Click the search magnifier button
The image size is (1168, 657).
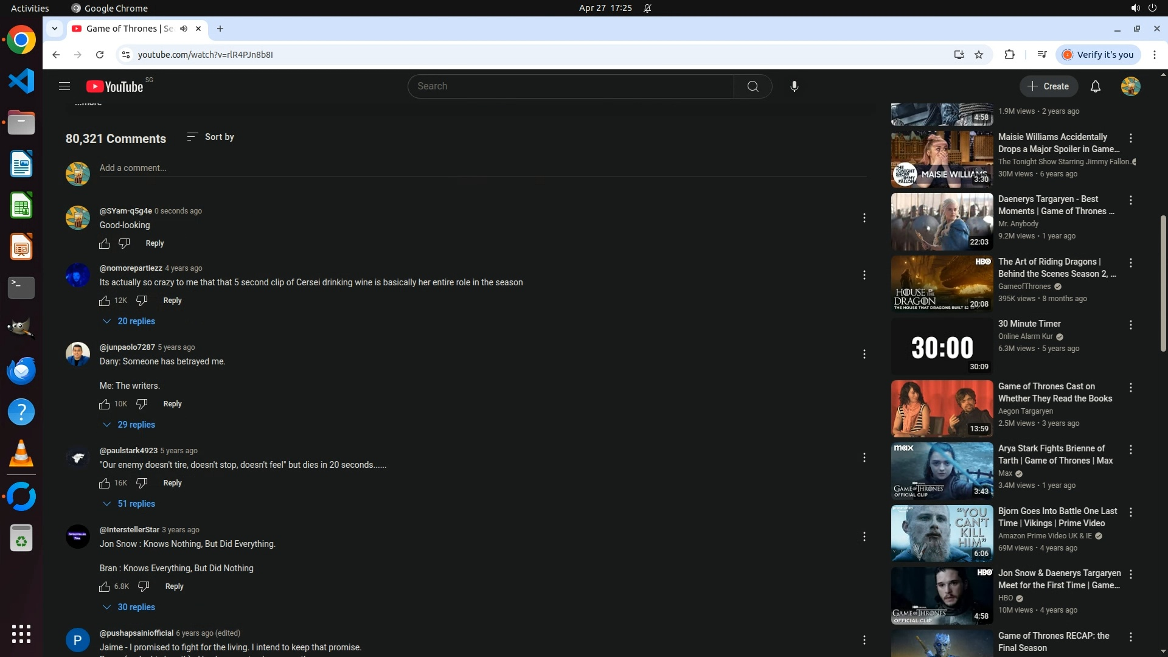[x=753, y=86]
